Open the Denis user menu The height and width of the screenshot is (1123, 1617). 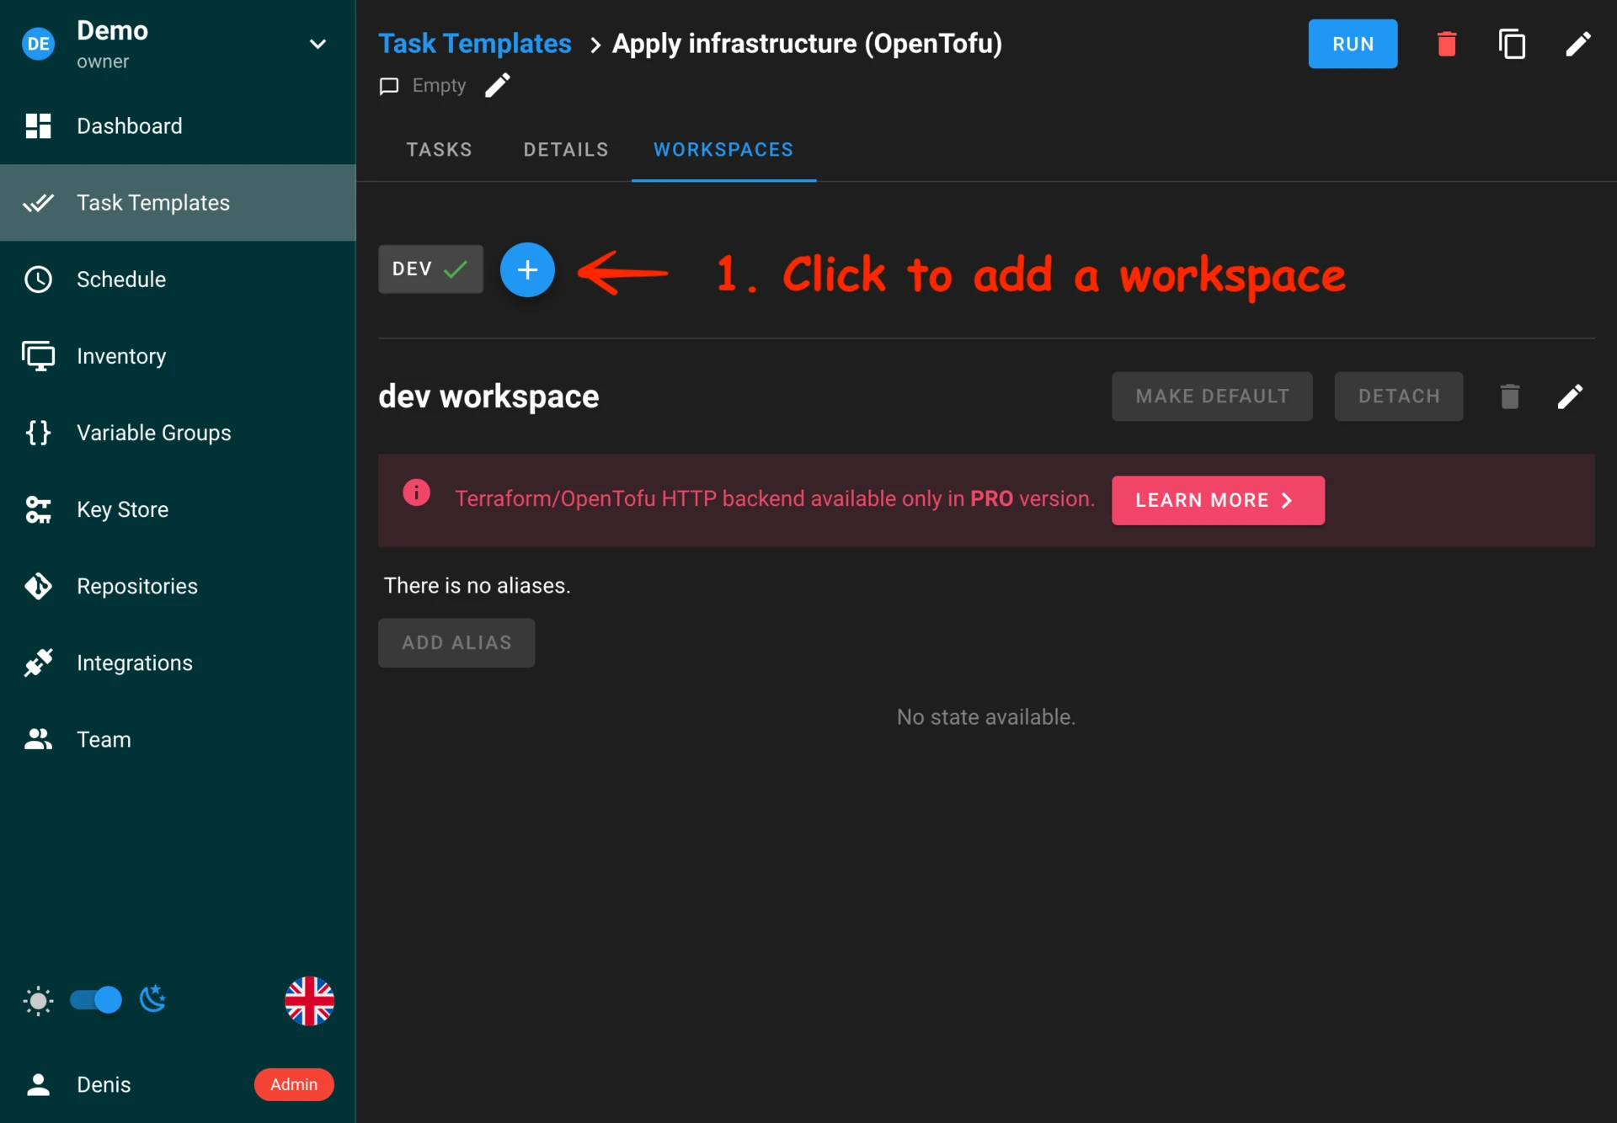coord(103,1084)
